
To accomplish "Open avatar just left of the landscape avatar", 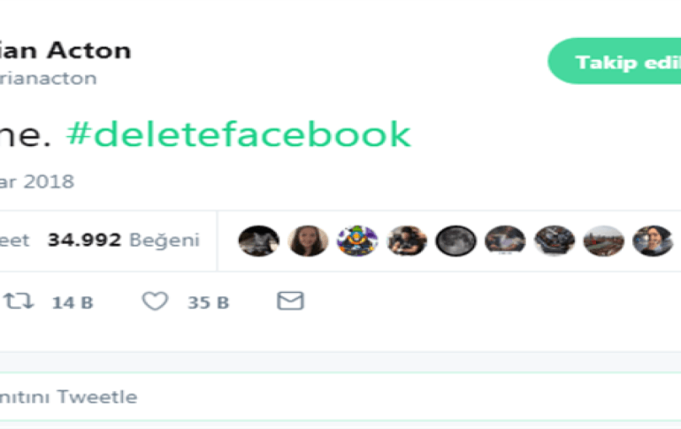I will [x=555, y=241].
